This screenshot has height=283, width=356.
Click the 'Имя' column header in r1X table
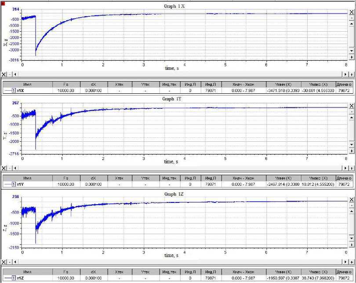[x=28, y=85]
